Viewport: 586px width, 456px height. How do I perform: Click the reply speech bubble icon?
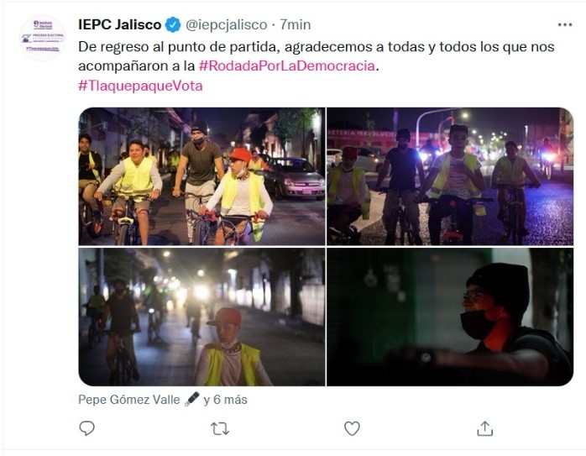87,428
